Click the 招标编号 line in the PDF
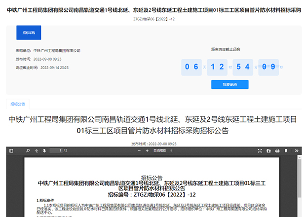The width and height of the screenshot is (306, 217). pyautogui.click(x=152, y=195)
